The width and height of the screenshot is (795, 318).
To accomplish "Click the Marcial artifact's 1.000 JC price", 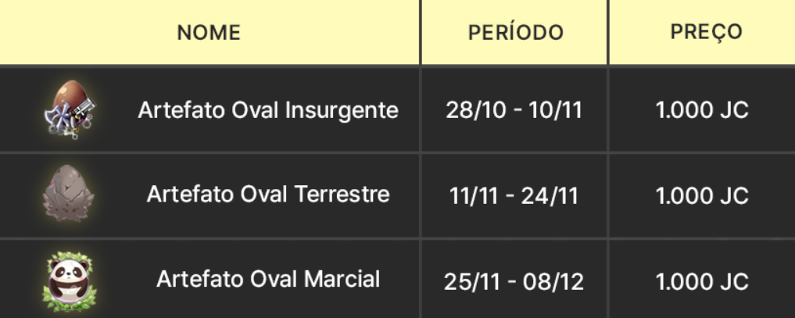I will 703,280.
